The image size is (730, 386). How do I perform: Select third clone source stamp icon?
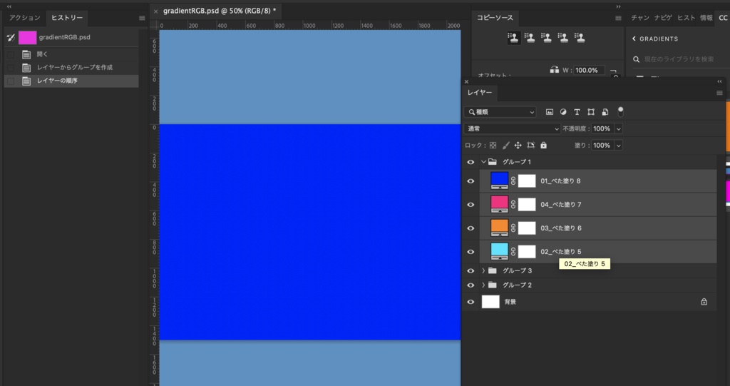[x=547, y=38]
